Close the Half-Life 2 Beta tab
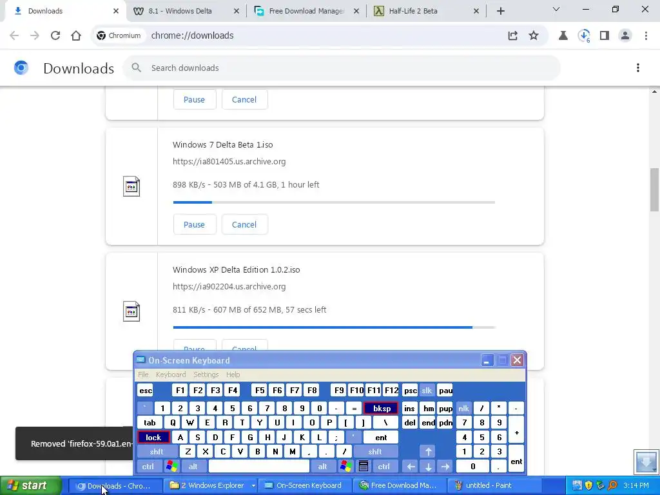Screen dimensions: 660x495 476,11
